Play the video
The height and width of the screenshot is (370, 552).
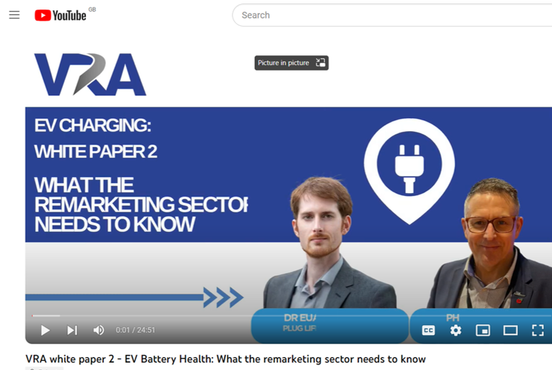coord(45,330)
